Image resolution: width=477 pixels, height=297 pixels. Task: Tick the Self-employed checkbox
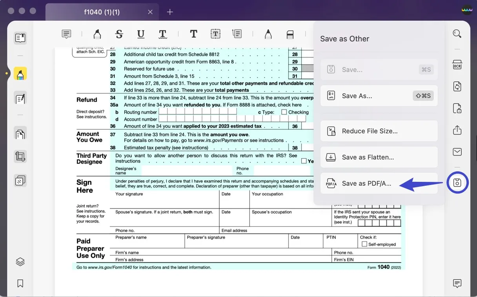[x=364, y=244]
